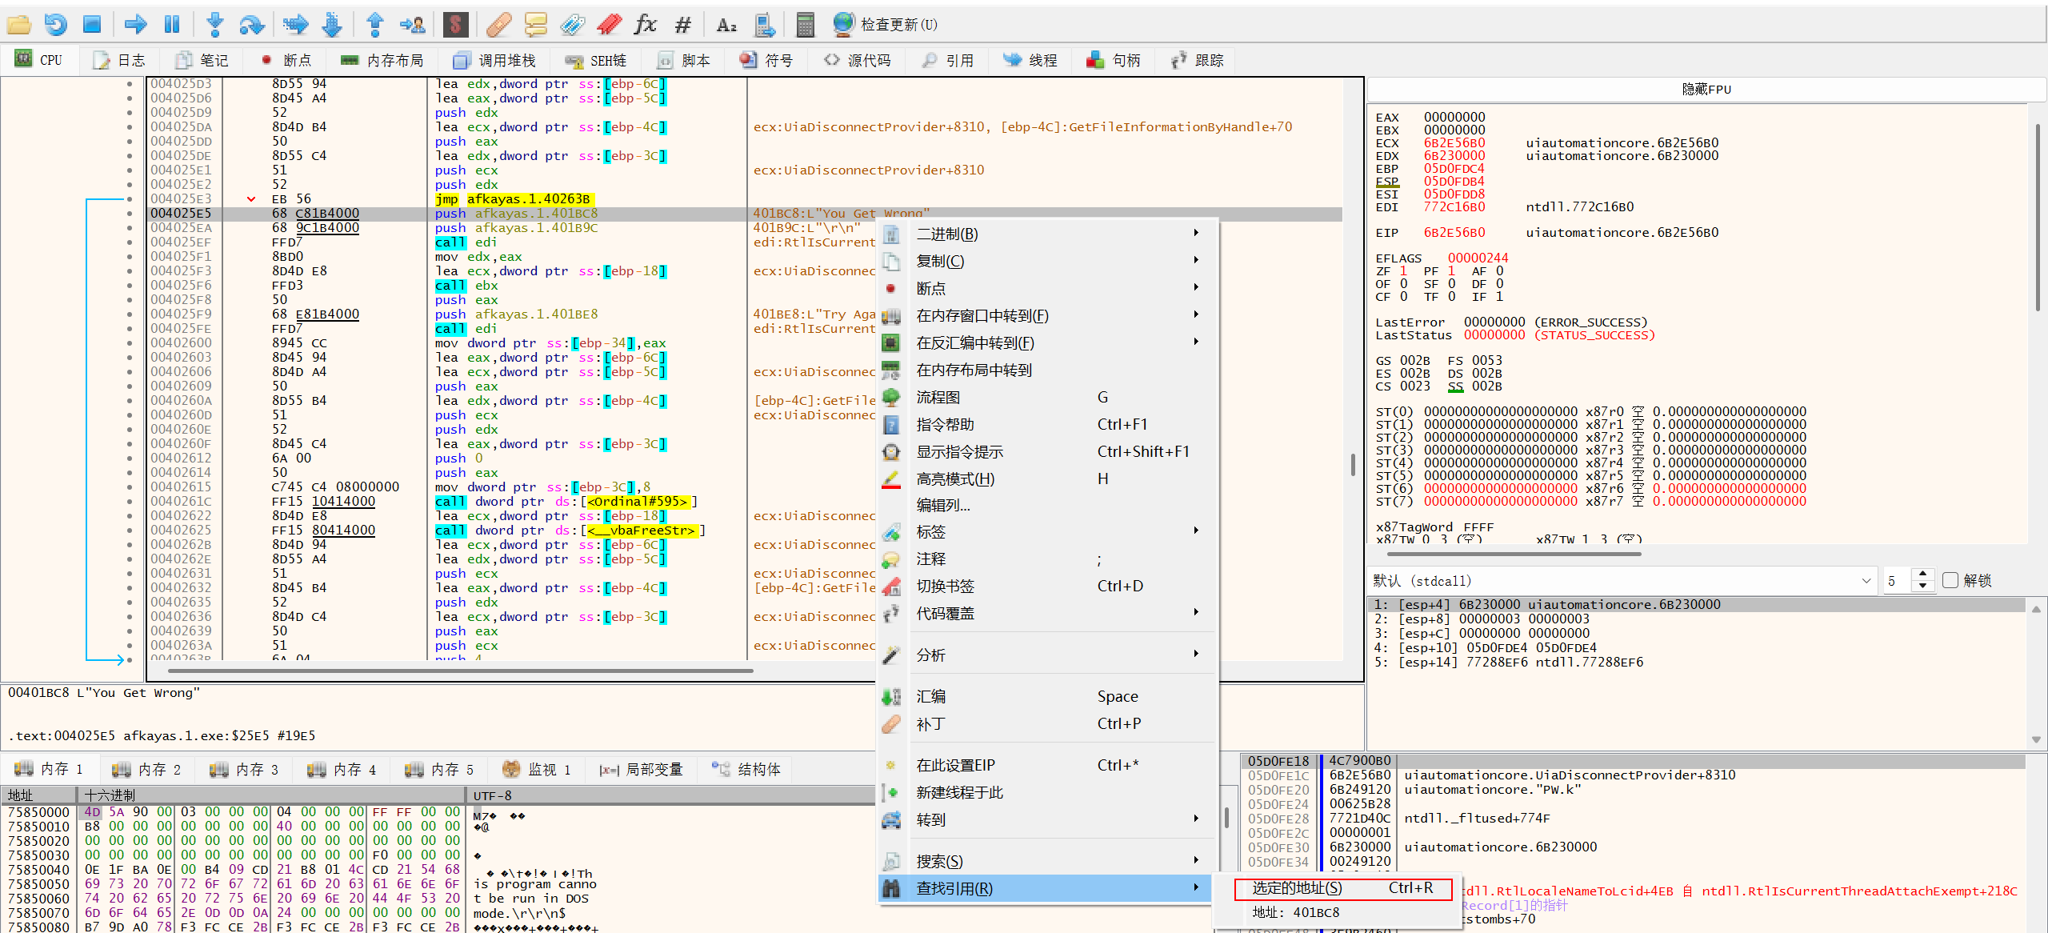Open a file with the folder icon
Screen dimensions: 2048x933
(x=18, y=25)
